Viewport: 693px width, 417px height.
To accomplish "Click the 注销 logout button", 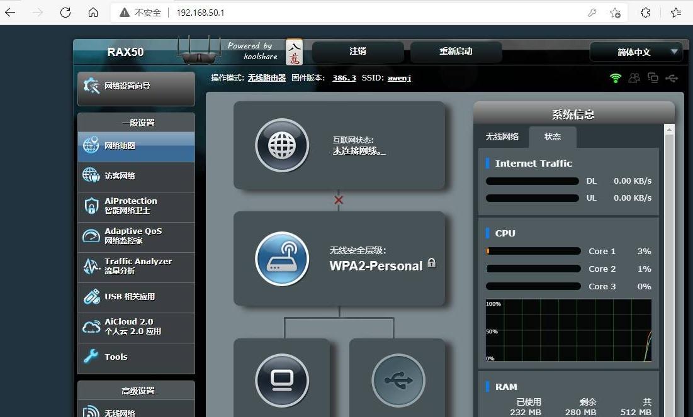I will (x=357, y=52).
